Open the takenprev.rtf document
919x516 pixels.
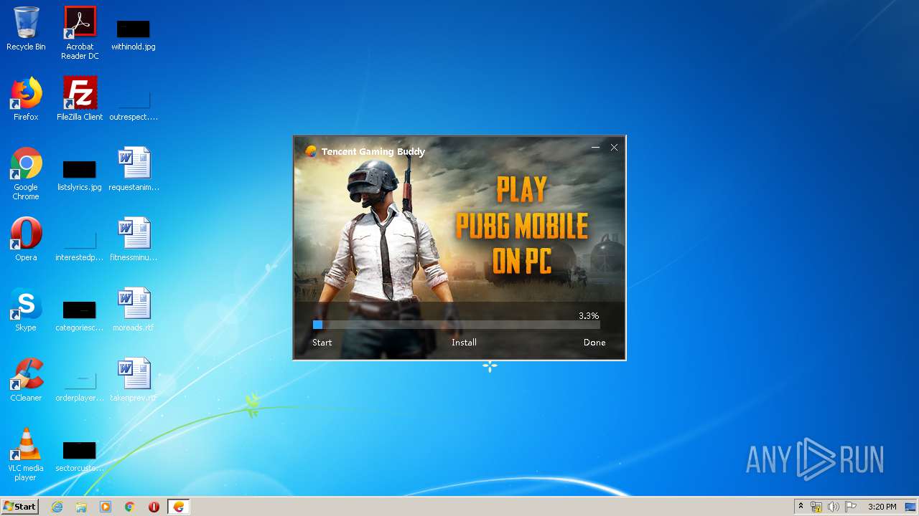[134, 380]
